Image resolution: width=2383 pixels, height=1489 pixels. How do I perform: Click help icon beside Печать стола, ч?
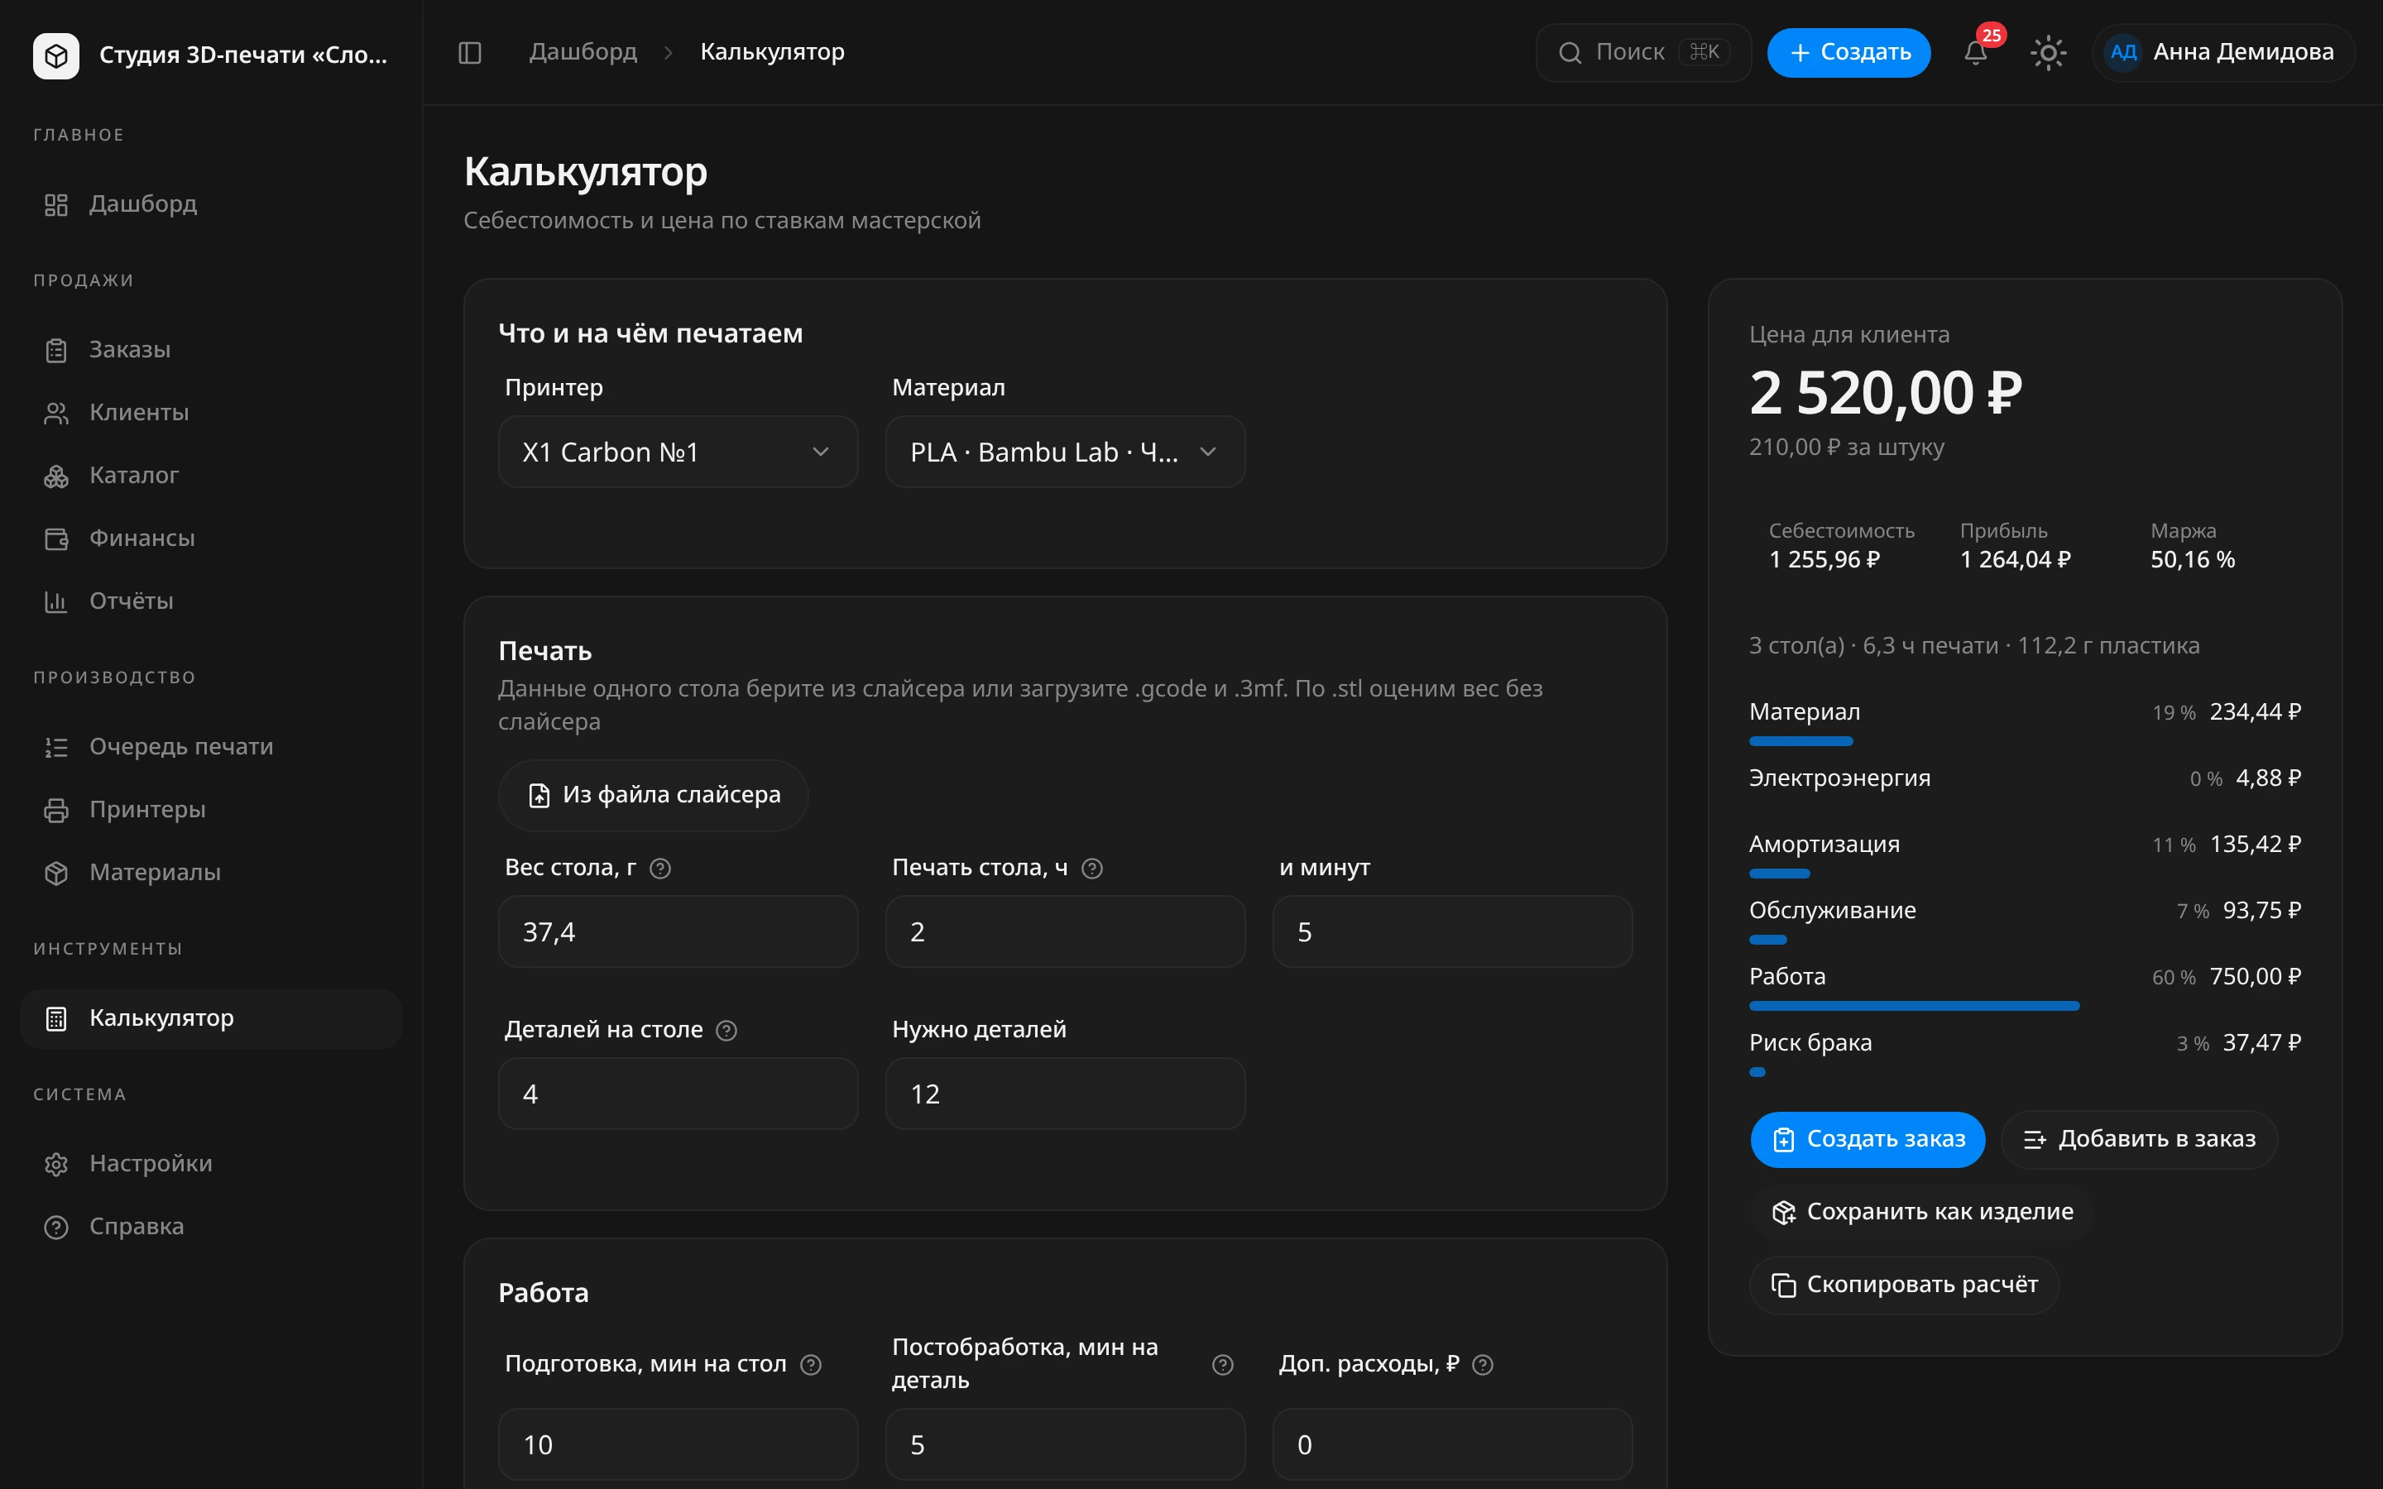click(1092, 869)
